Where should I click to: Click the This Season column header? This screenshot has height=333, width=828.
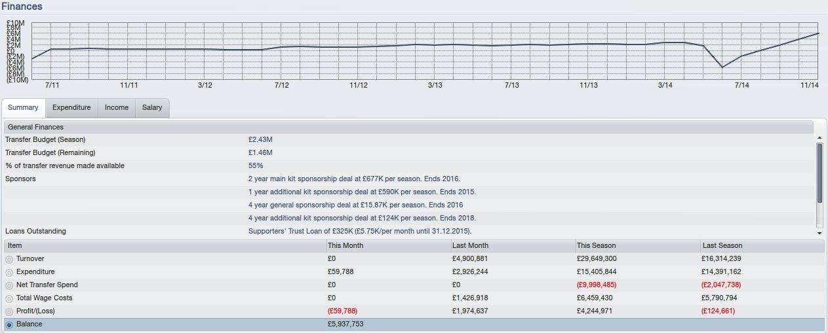637,245
